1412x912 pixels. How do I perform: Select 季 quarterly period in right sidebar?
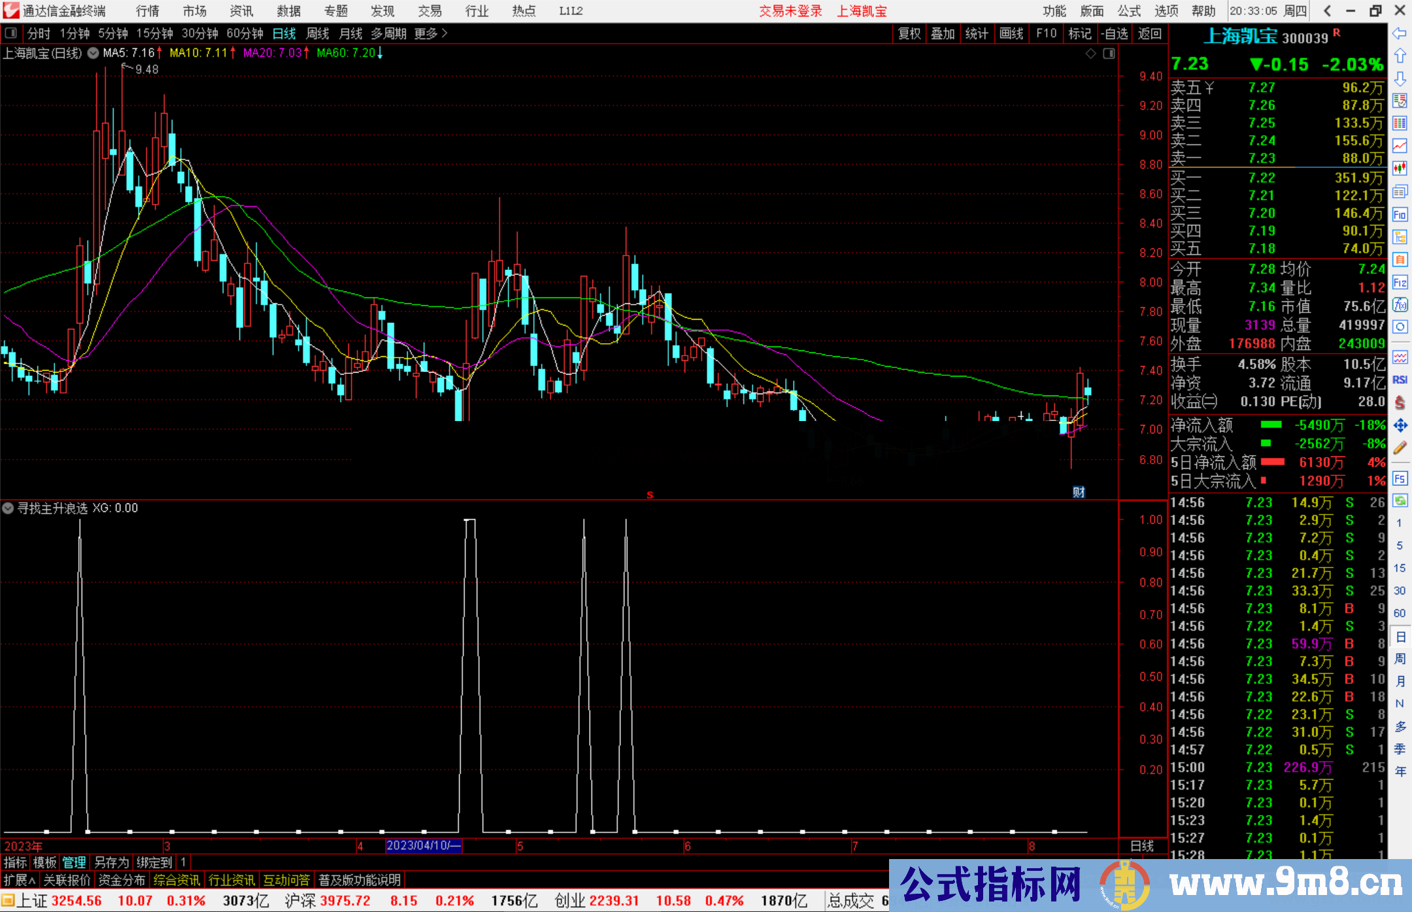point(1400,749)
